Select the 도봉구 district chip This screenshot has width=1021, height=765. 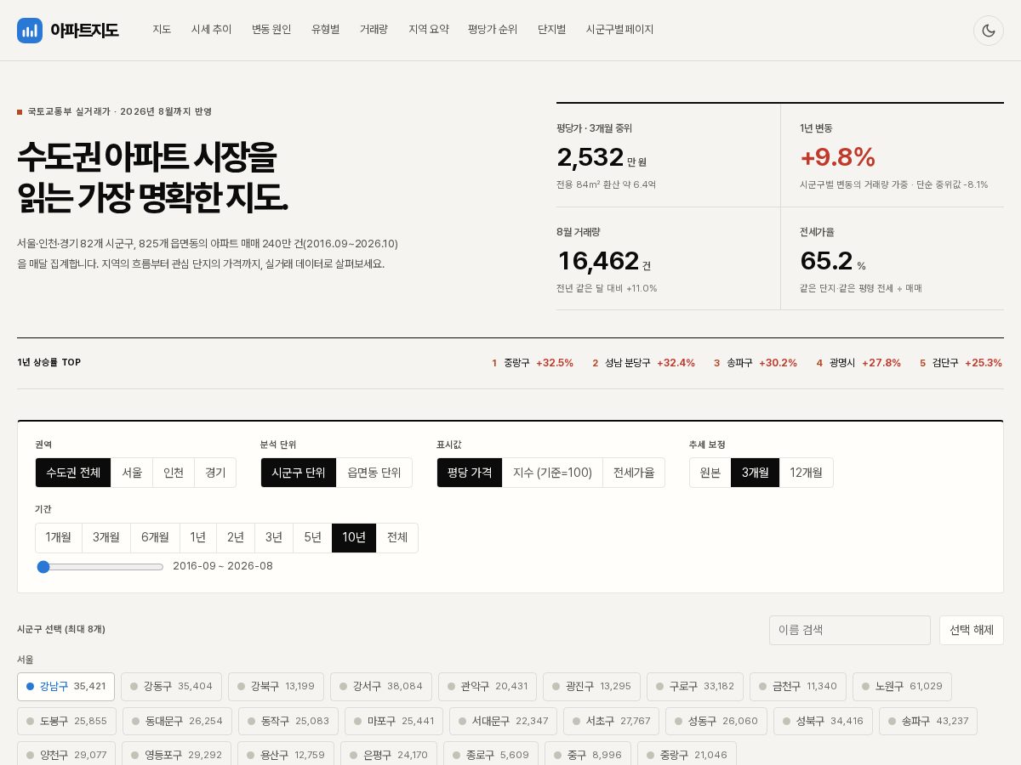(x=67, y=722)
